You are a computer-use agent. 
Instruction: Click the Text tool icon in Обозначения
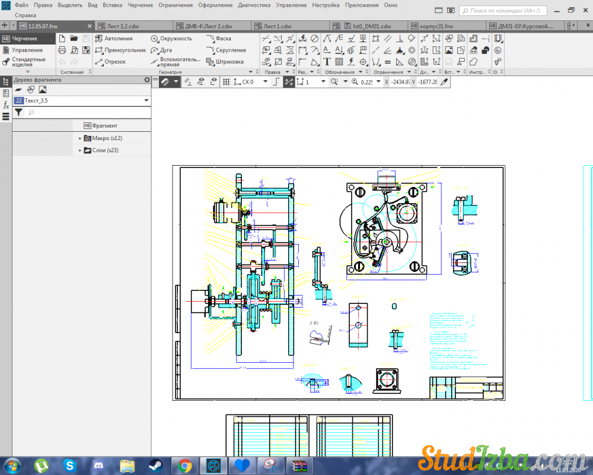tap(327, 62)
